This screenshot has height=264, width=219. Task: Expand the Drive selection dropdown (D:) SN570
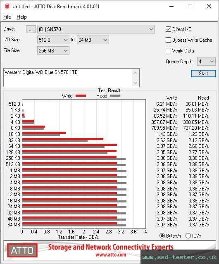point(96,29)
